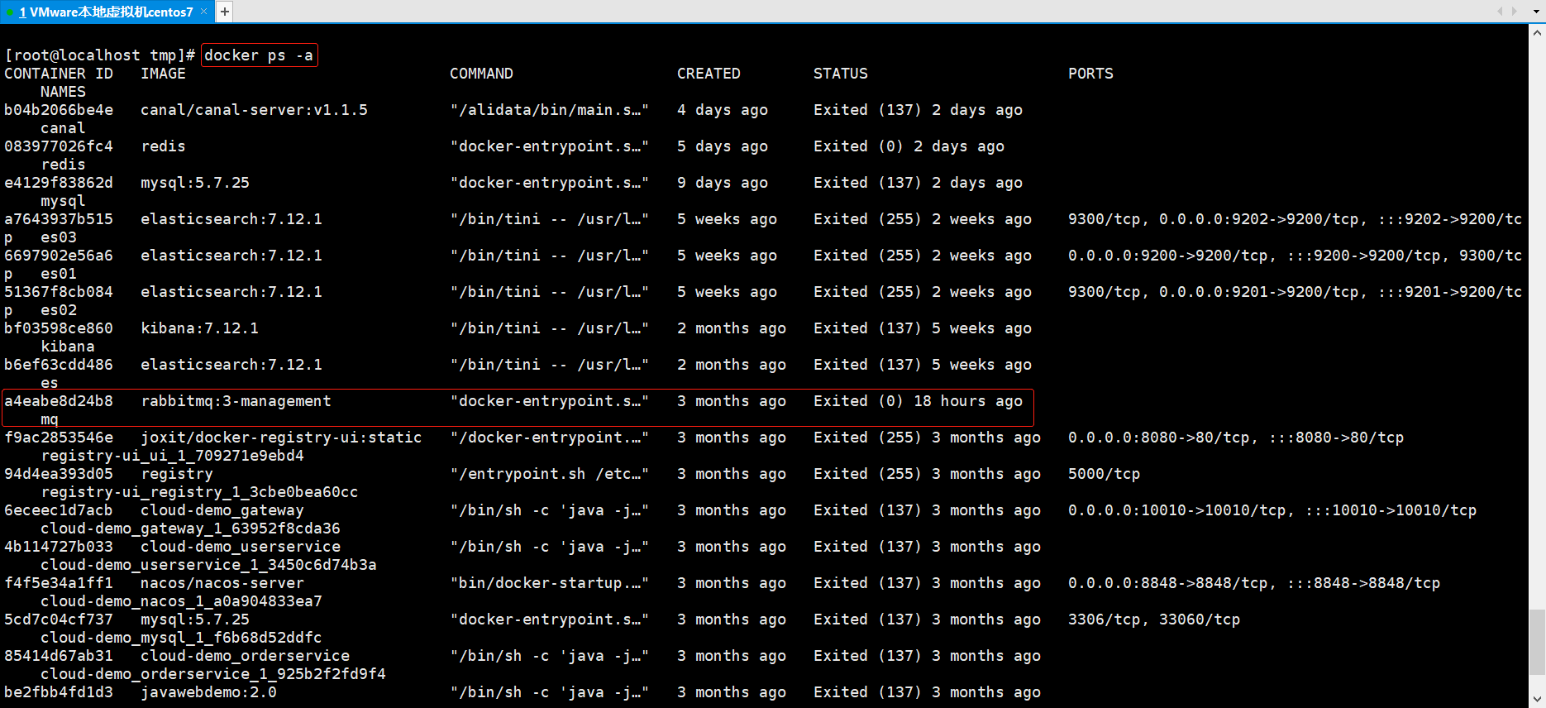Close the VMware centos7 session tab

point(203,12)
